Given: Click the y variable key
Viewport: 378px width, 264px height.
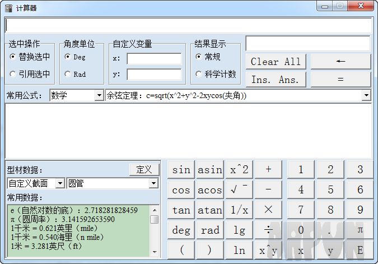Looking at the screenshot, I should 330,250.
